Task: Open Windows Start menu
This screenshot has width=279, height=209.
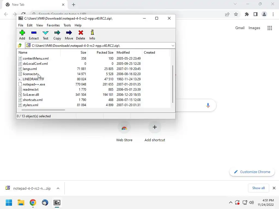Action: click(9, 202)
